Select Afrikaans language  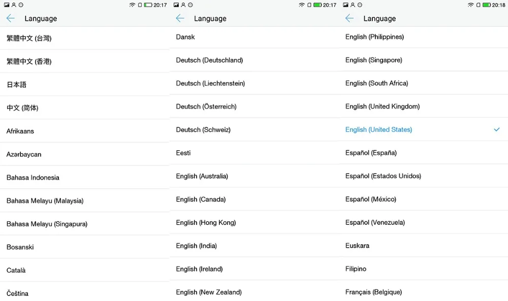[84, 131]
